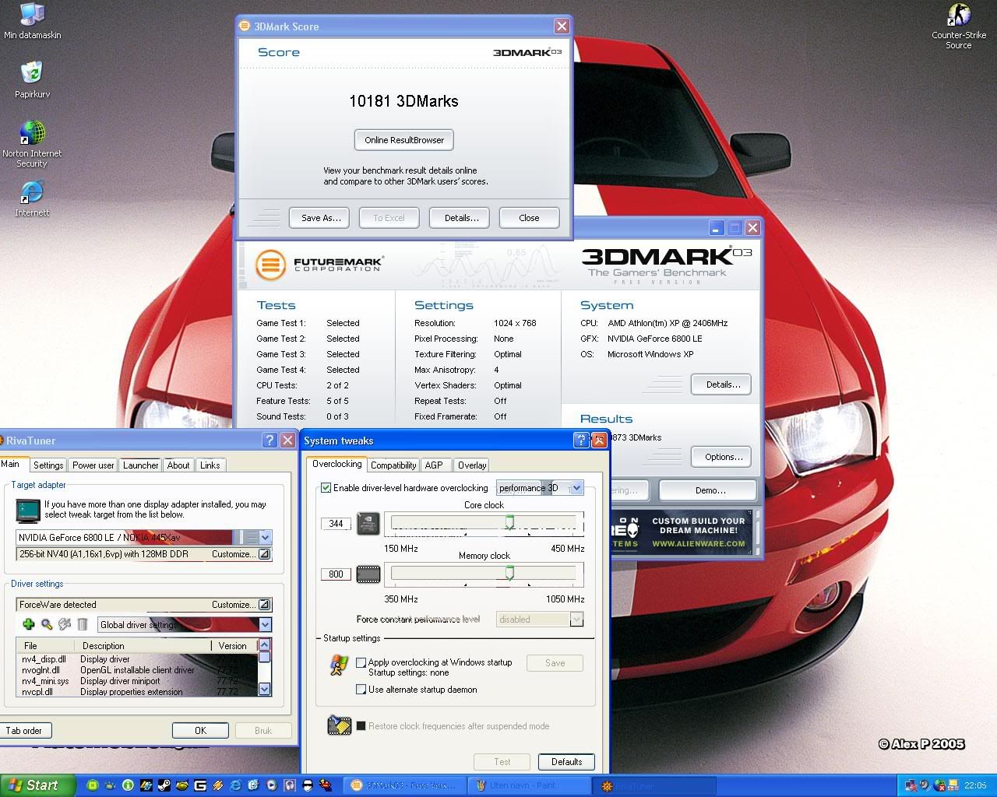Image resolution: width=997 pixels, height=797 pixels.
Task: Click the Paint taskbar button
Action: click(x=530, y=785)
